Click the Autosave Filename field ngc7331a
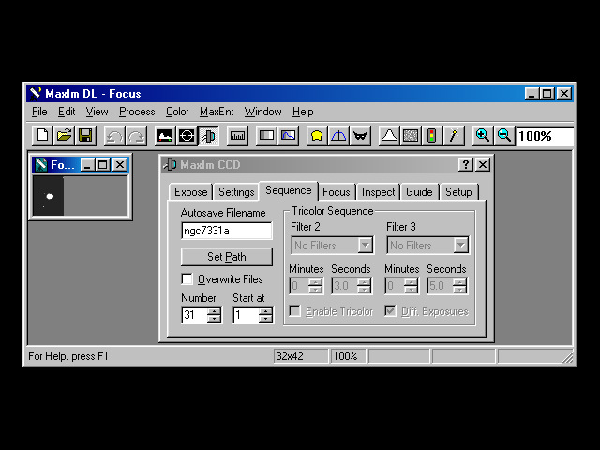 [x=227, y=231]
